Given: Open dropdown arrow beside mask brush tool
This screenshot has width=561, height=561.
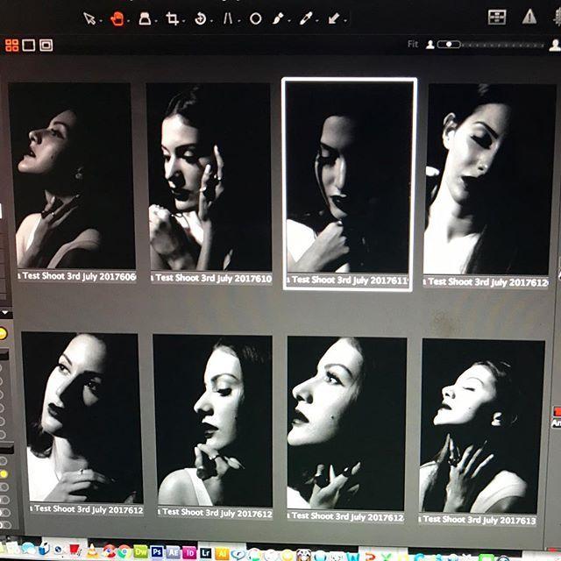Looking at the screenshot, I should click(289, 21).
